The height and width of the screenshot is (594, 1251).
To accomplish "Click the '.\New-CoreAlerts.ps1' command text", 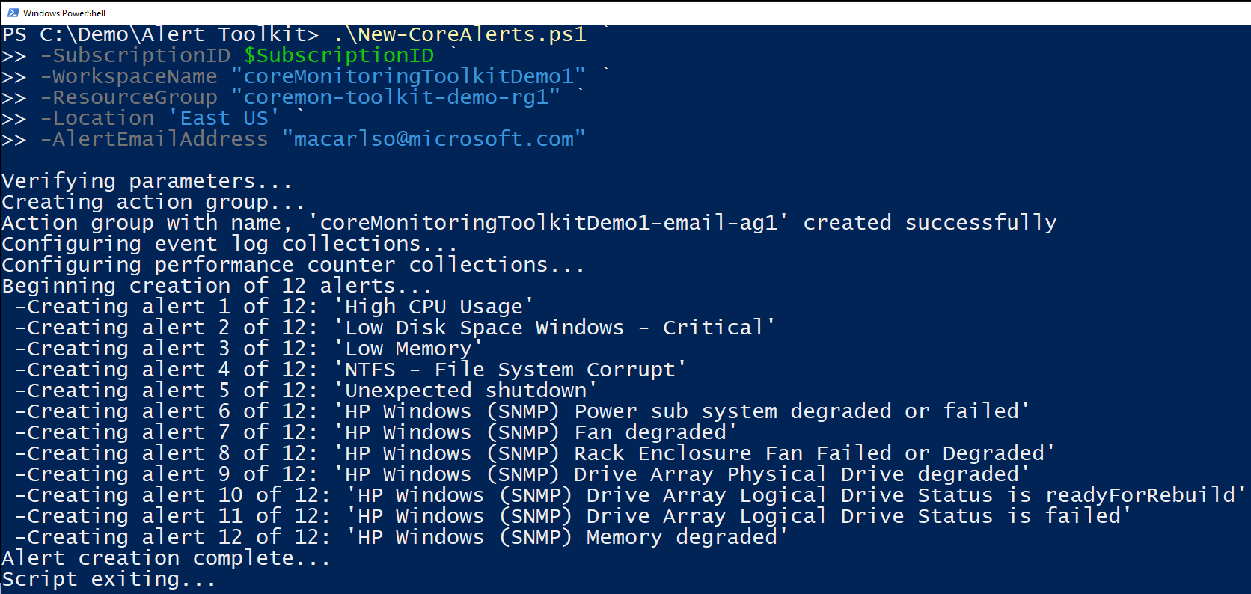I will (459, 34).
